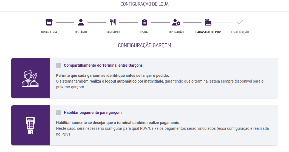The width and height of the screenshot is (289, 152).
Task: Click the Criar Loja storefront step icon
Action: (x=49, y=22)
